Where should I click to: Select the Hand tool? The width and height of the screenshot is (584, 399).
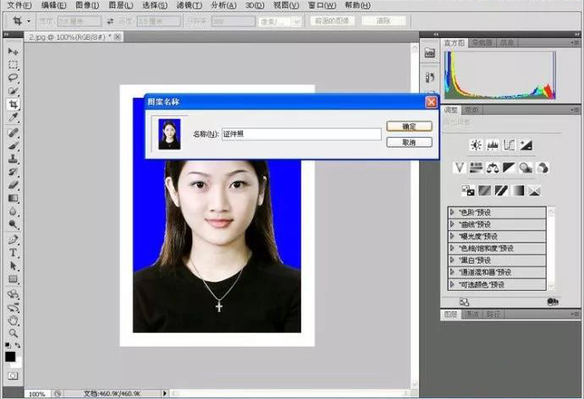(x=13, y=320)
